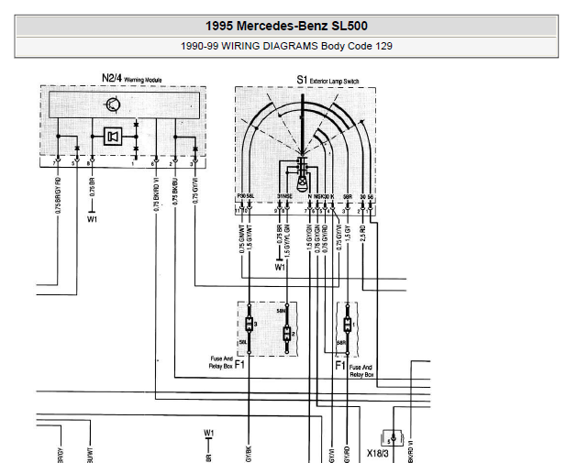Click the 58L terminal label in S1
Viewport: 566px width, 463px height.
(250, 196)
